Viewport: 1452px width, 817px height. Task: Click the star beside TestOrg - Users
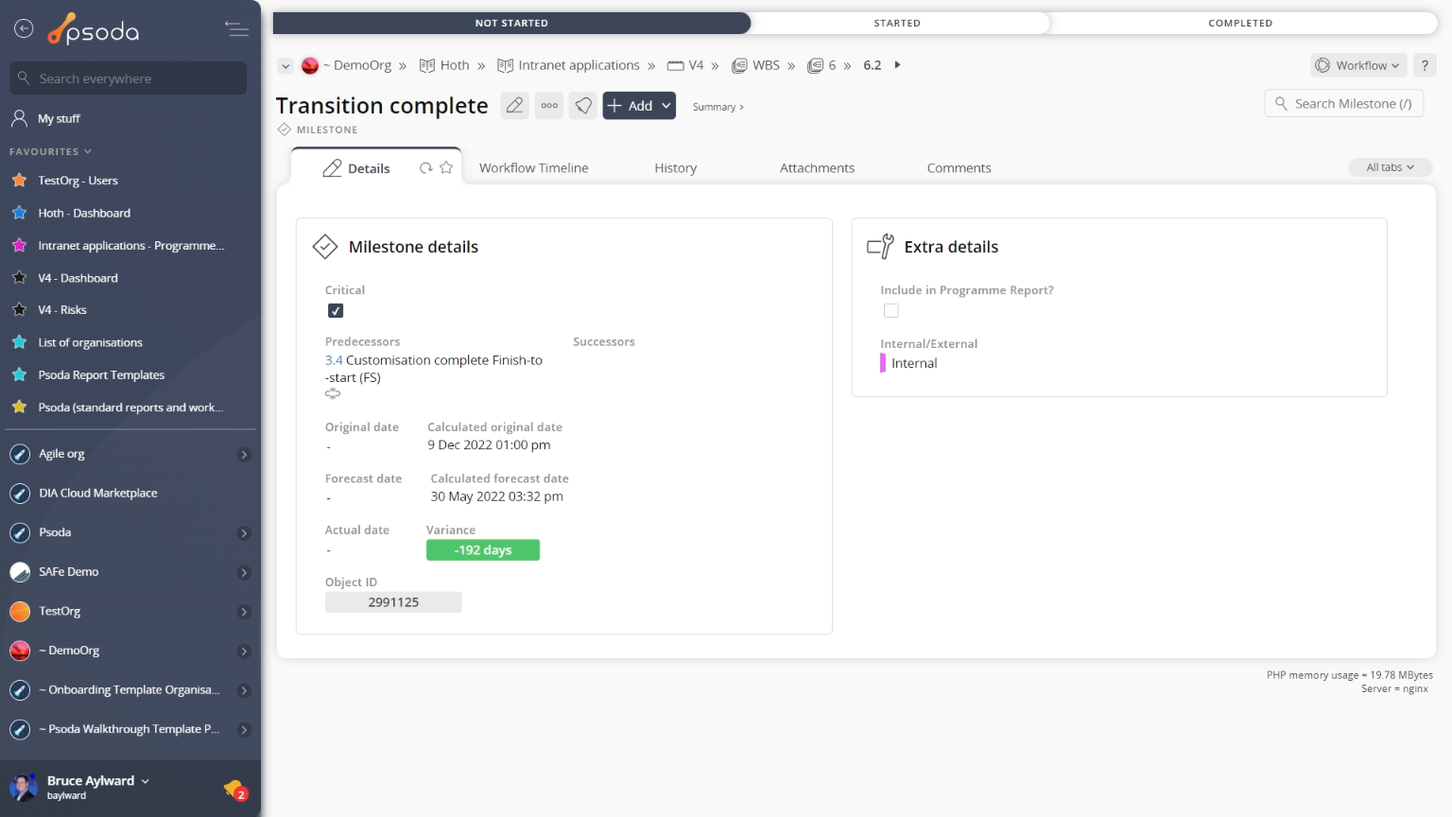click(x=19, y=180)
